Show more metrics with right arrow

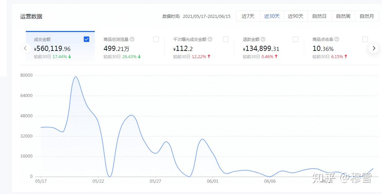(374, 48)
